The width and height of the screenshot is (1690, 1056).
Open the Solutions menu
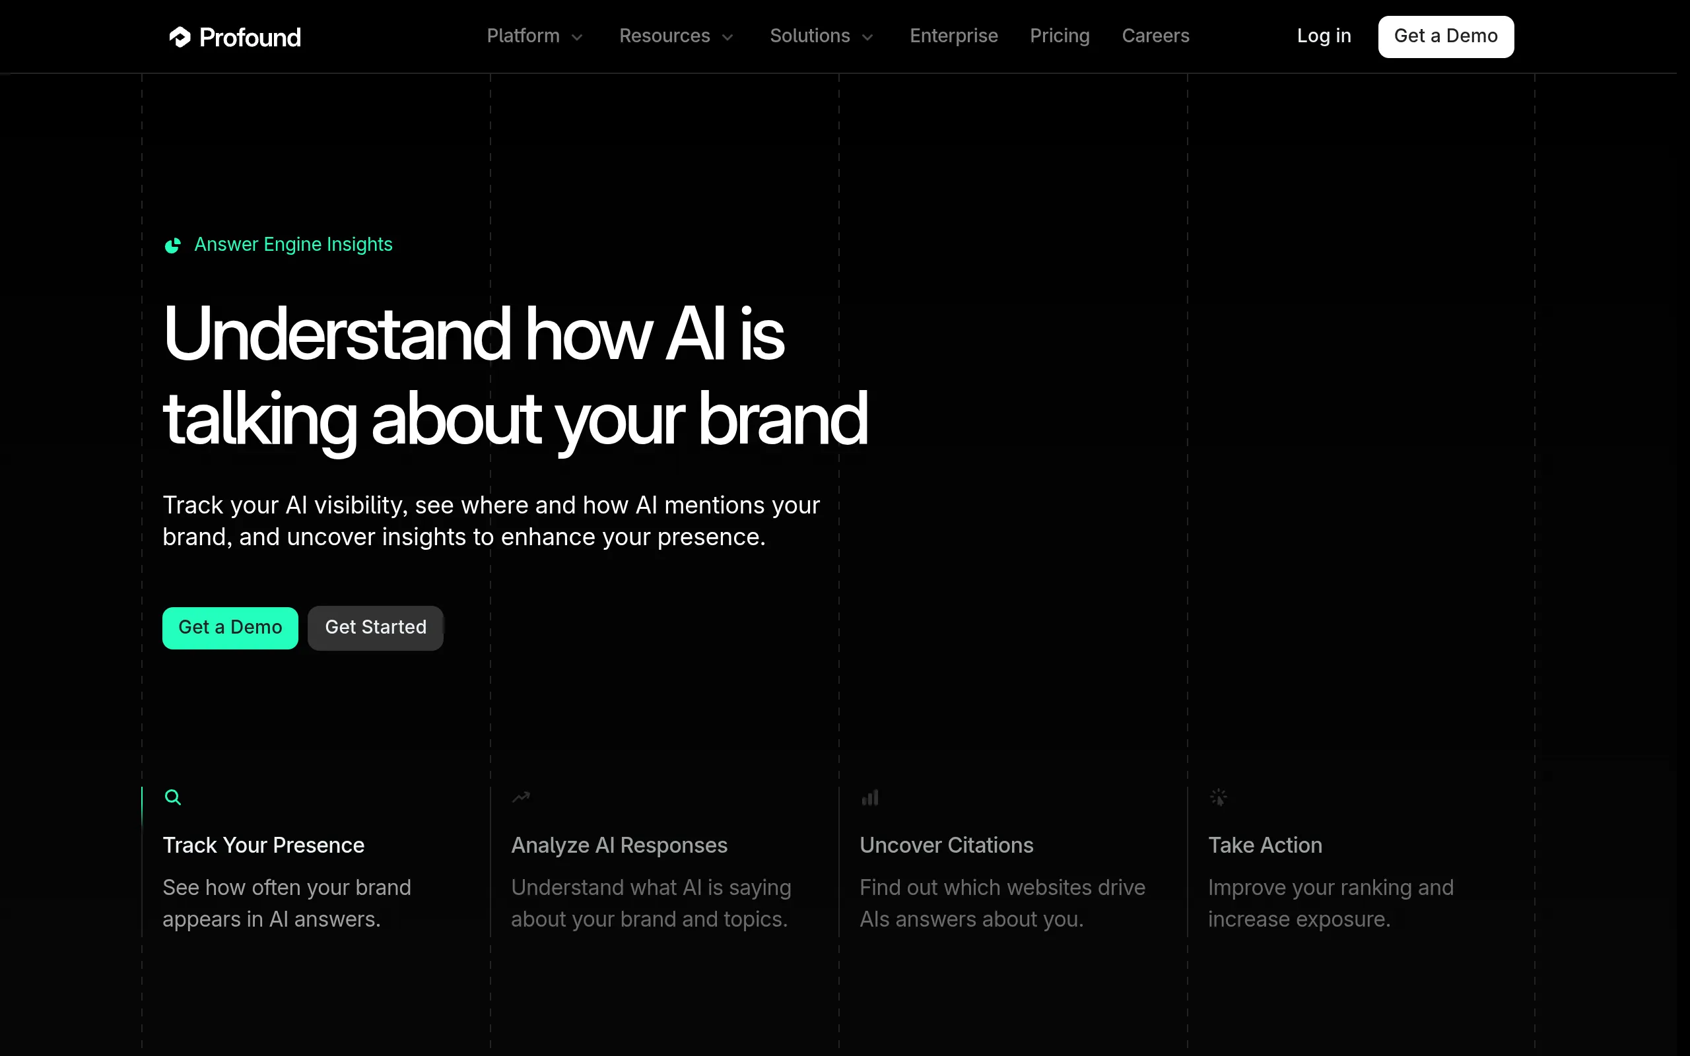(x=809, y=36)
